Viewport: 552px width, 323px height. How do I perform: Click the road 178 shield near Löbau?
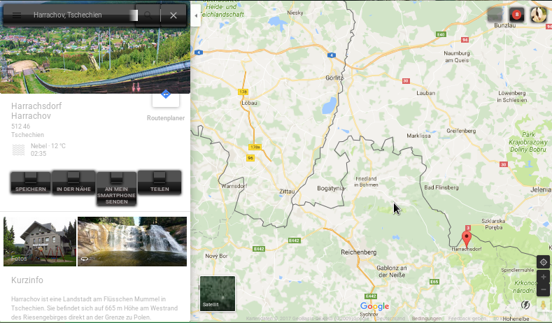(x=243, y=92)
